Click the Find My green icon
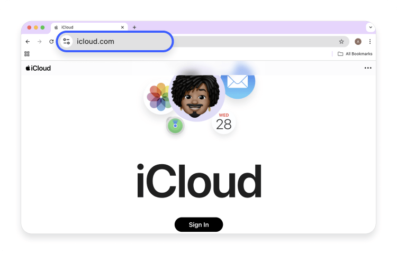397x255 pixels. coord(175,126)
